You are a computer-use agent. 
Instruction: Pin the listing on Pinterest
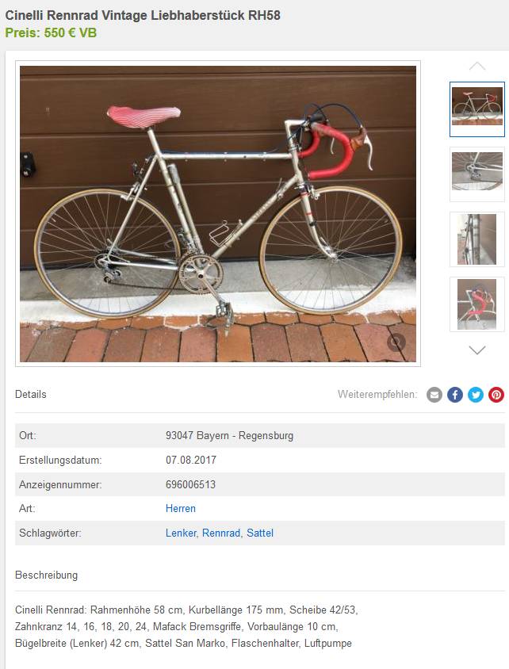[496, 395]
